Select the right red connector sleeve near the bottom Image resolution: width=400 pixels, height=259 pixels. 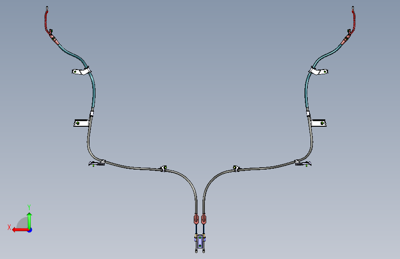(203, 219)
